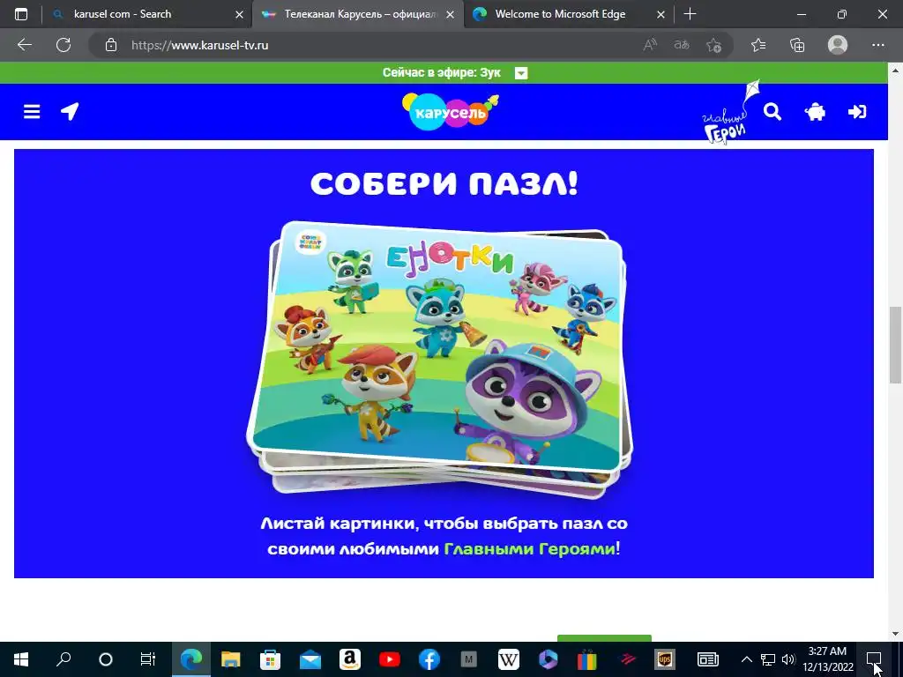This screenshot has height=677, width=903.
Task: Close the karusel com - Search tab
Action: [x=240, y=15]
